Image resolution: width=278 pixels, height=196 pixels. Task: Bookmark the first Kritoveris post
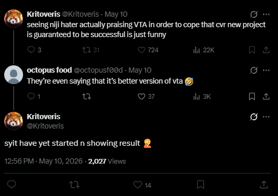coord(252,50)
